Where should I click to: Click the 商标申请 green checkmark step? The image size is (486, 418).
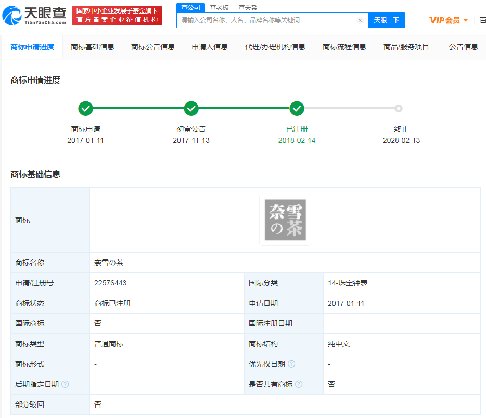coord(85,108)
